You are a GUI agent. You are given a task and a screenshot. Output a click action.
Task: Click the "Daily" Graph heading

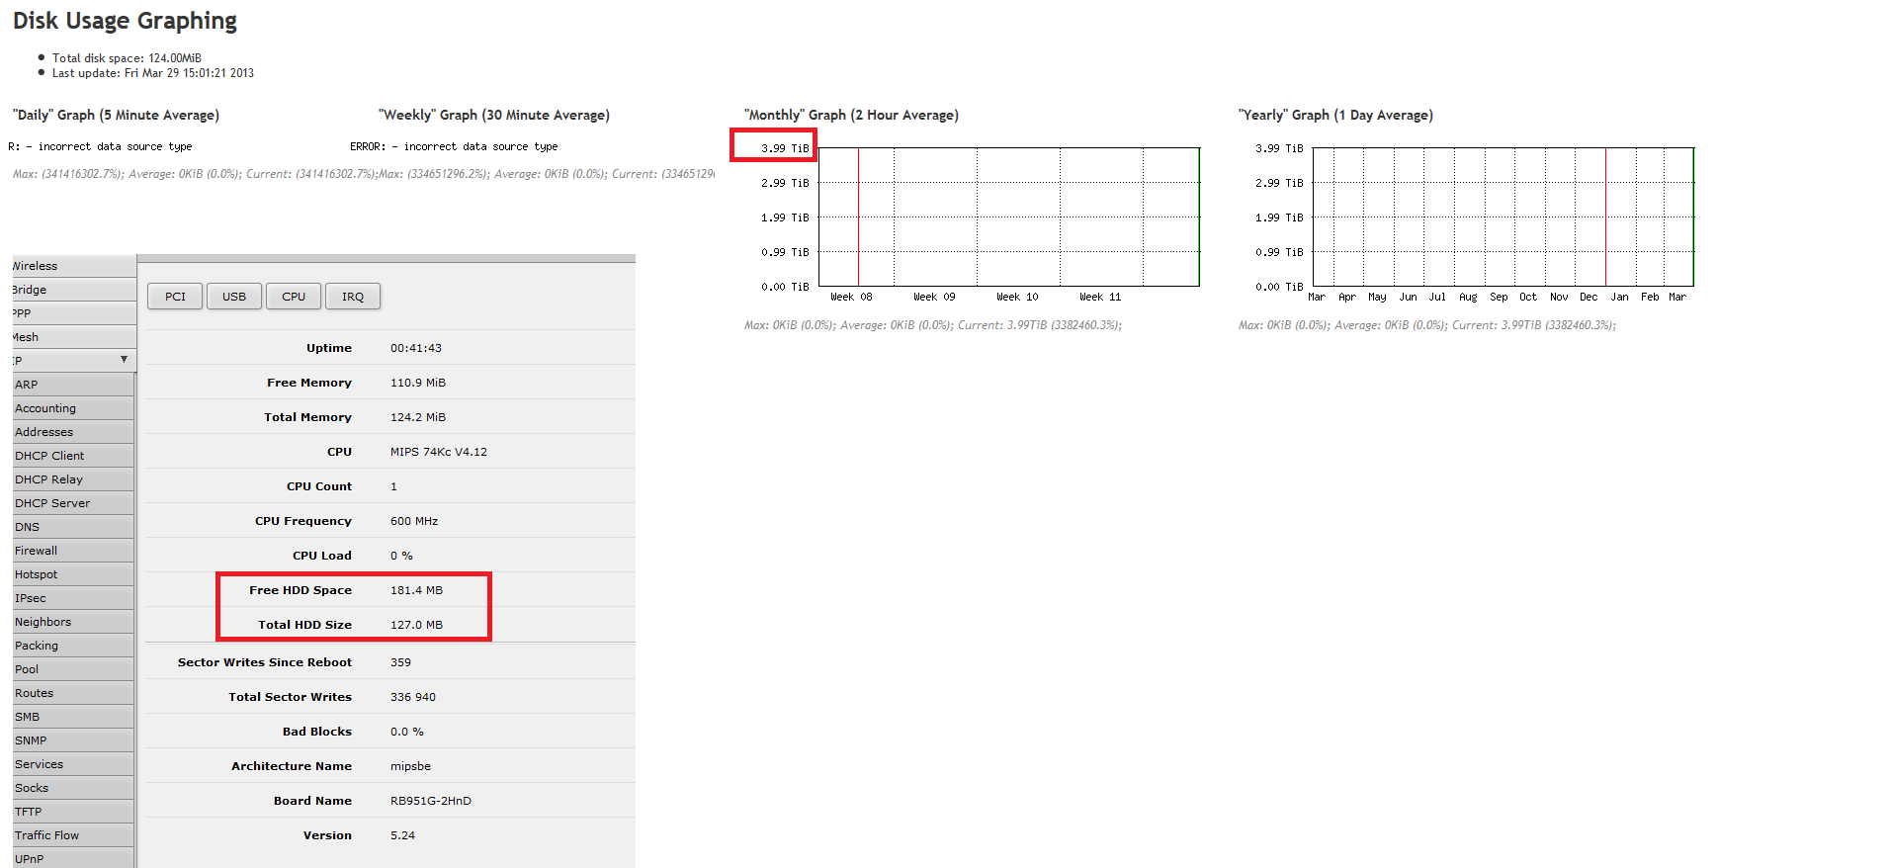pyautogui.click(x=116, y=116)
